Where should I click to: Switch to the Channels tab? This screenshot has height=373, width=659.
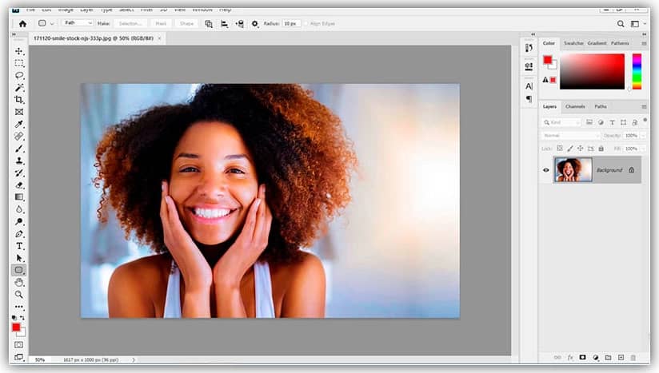[x=575, y=106]
